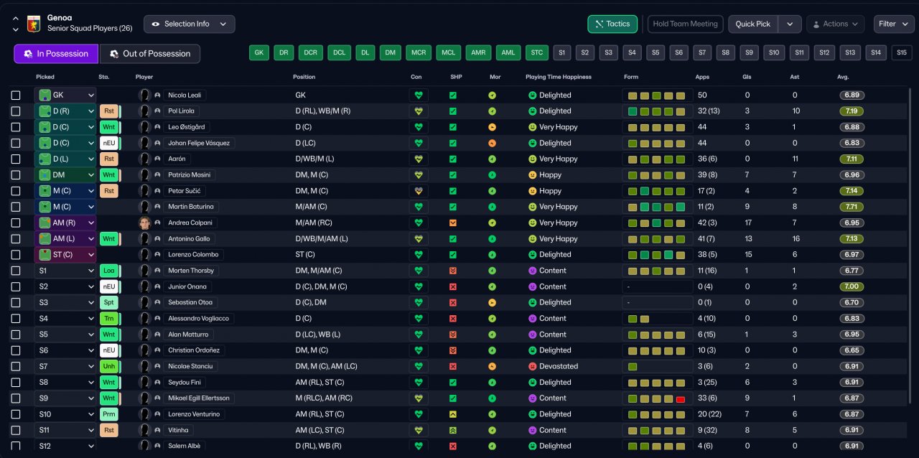This screenshot has width=919, height=458.
Task: Select the checkbox beside Andrea Colpani's row
Action: (16, 223)
